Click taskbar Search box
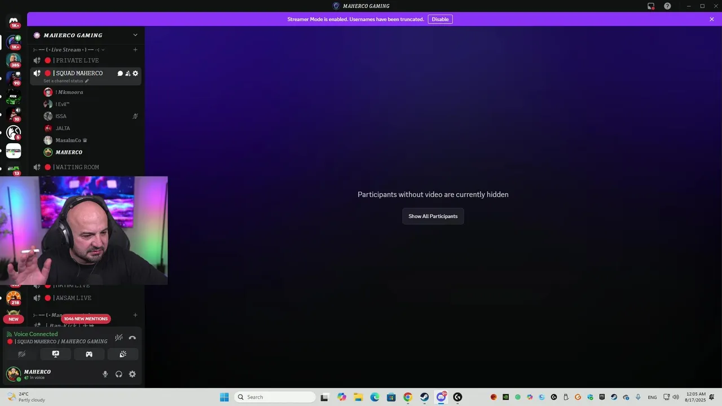Screen dimensions: 722x406 275,397
